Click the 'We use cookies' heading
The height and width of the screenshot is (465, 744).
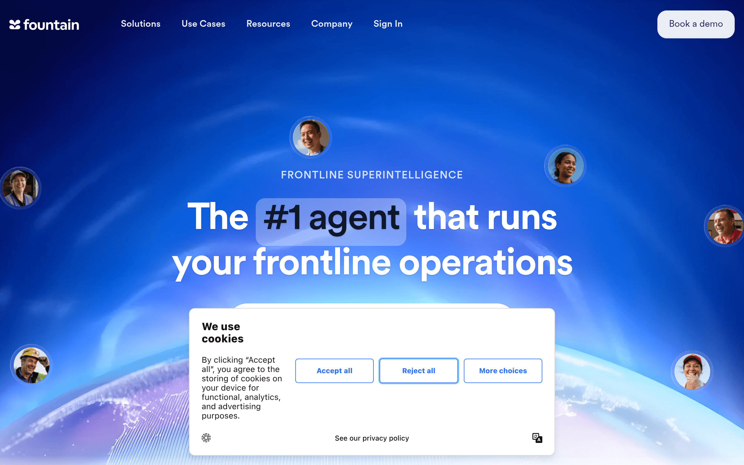pyautogui.click(x=223, y=332)
